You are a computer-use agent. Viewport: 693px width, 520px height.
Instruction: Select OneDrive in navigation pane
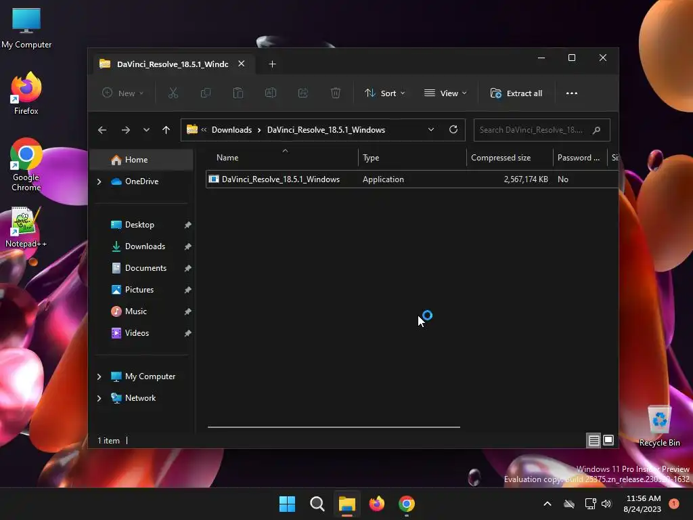(141, 181)
